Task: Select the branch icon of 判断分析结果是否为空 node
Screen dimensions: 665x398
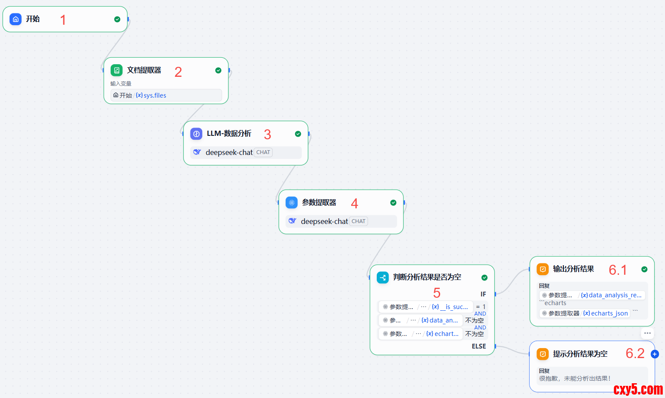Action: 383,277
